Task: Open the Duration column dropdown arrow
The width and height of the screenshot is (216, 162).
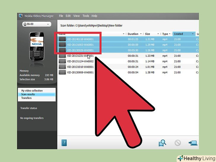Action: [x=141, y=34]
